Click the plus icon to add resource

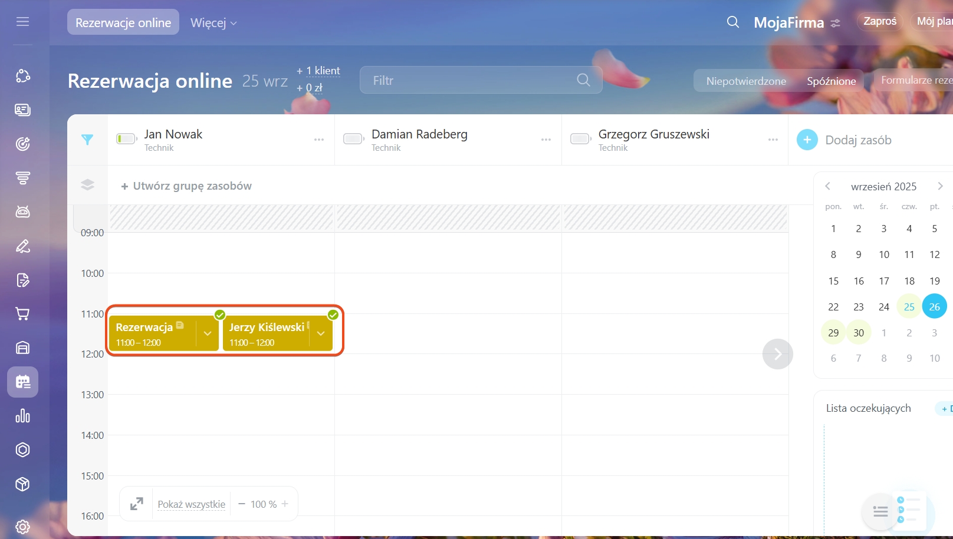point(807,140)
